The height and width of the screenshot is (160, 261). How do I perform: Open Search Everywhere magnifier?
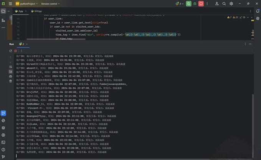tap(224, 4)
